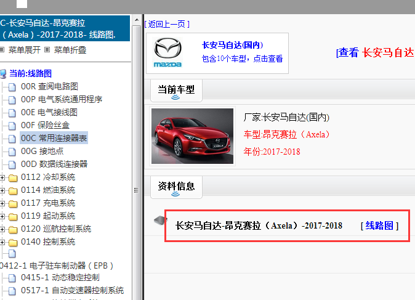Select 0140 控制系统 label
The height and width of the screenshot is (300, 415).
point(48,241)
